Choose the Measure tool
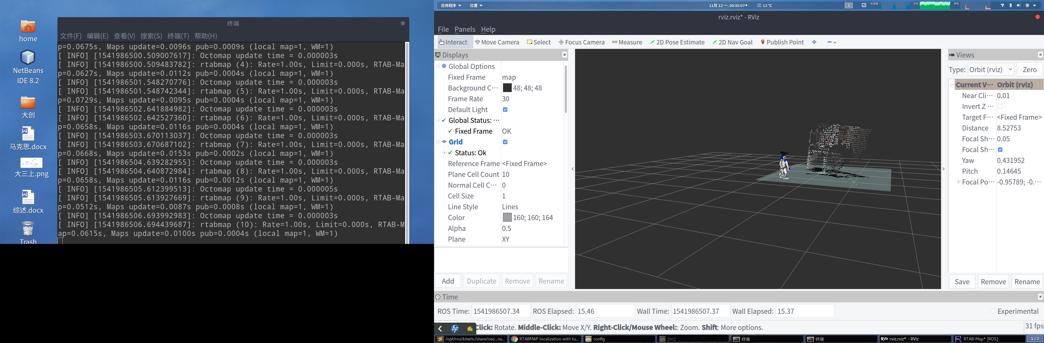The height and width of the screenshot is (343, 1044). click(627, 42)
